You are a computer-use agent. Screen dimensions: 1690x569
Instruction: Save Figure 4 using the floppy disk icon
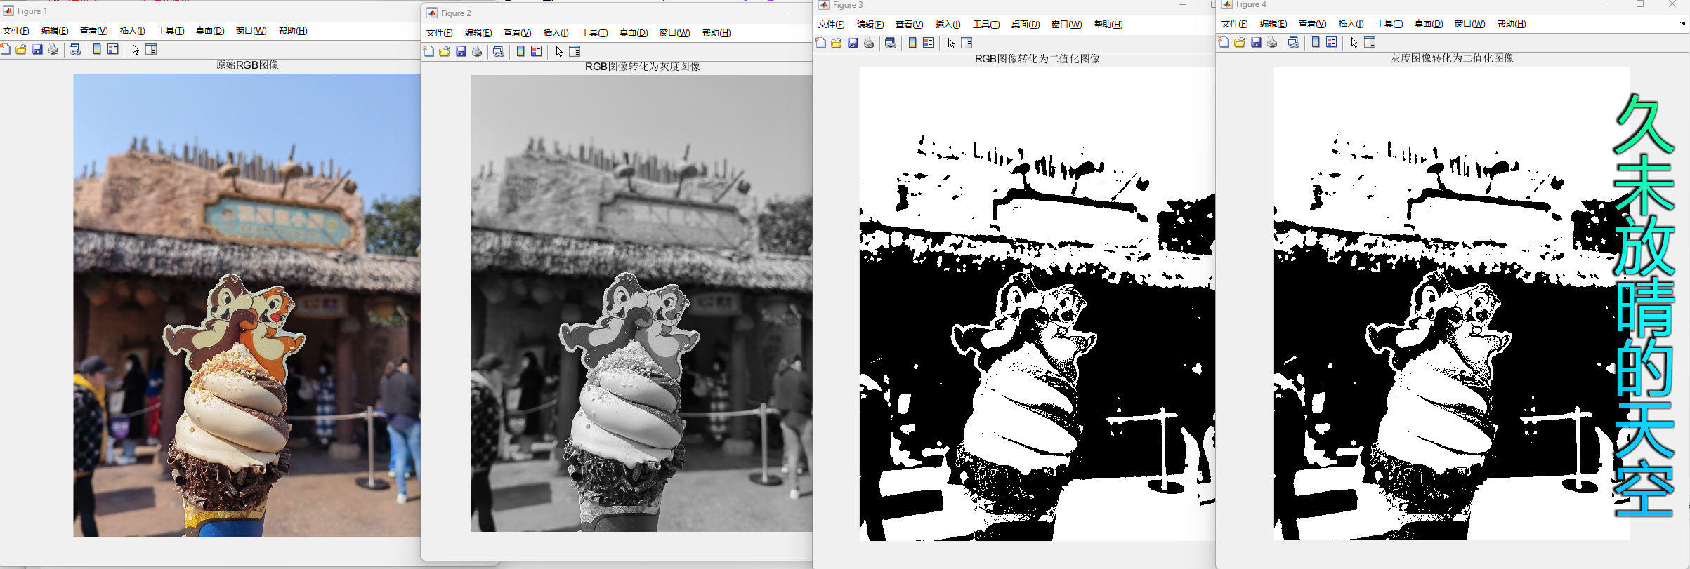coord(1256,43)
